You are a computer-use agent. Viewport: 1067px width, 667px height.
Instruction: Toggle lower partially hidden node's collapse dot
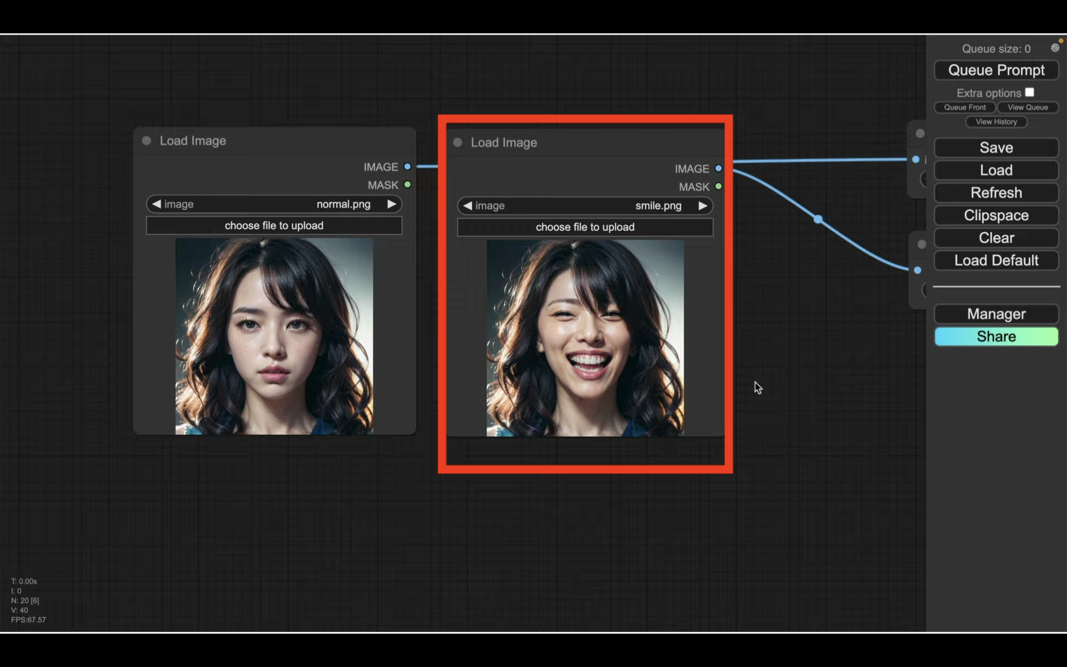[x=922, y=244]
